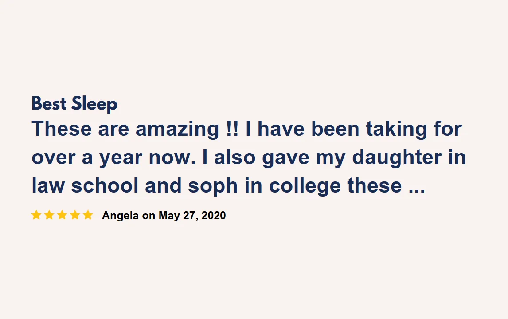
Task: Click review line starting law school
Action: [x=228, y=186]
